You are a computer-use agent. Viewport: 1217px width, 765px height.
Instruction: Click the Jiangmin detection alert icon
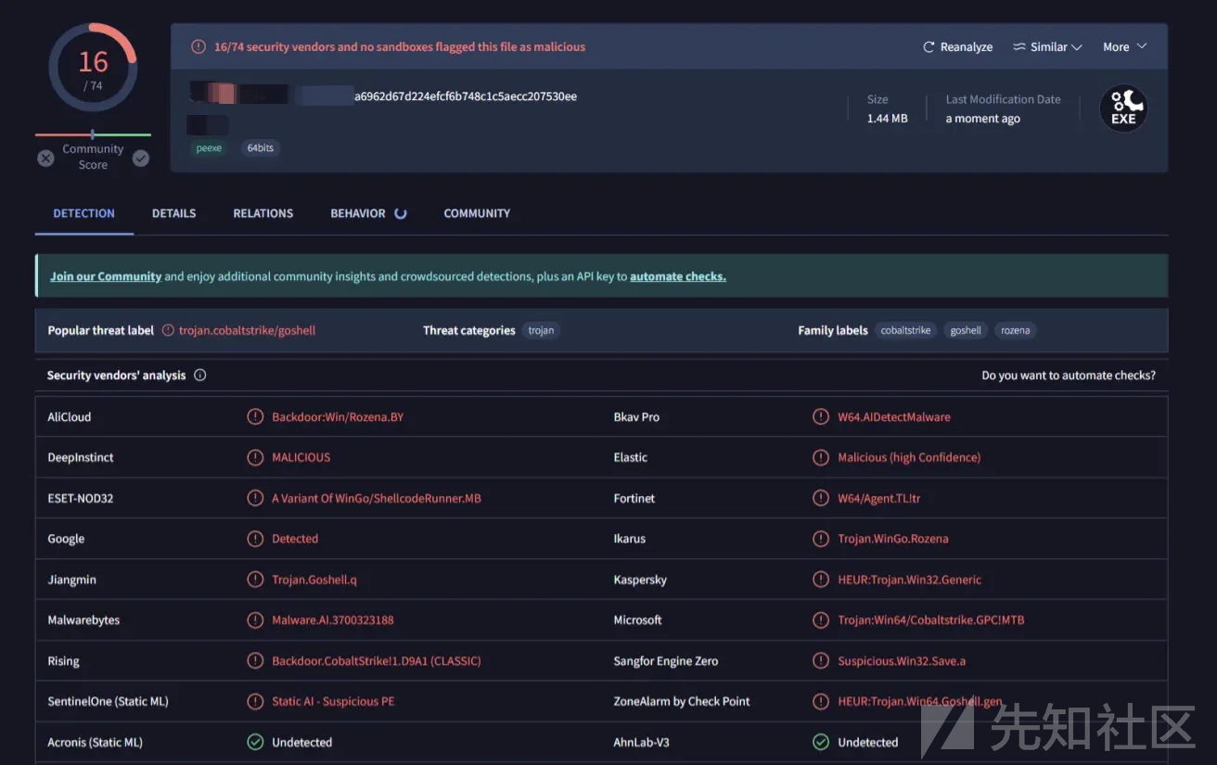(255, 580)
